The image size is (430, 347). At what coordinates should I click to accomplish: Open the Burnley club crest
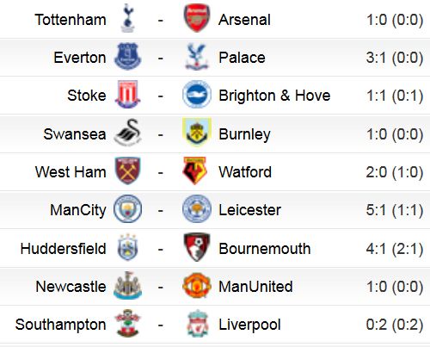(x=197, y=133)
